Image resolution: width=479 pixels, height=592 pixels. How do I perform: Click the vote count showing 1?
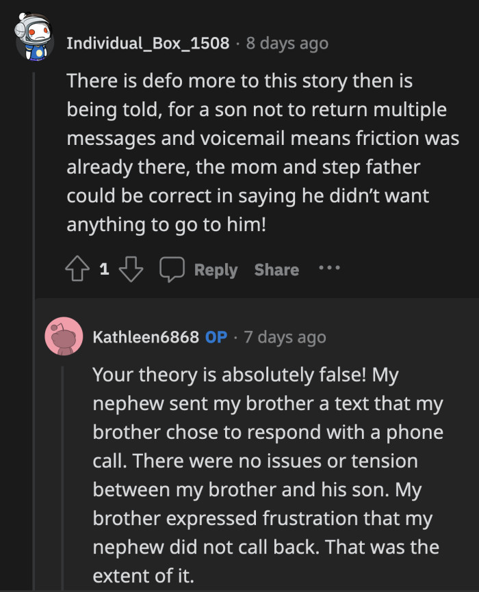click(x=103, y=269)
